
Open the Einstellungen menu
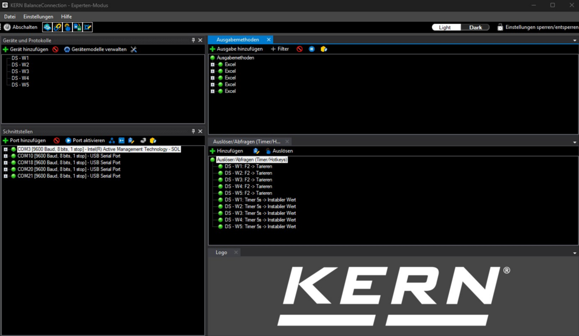(x=38, y=17)
